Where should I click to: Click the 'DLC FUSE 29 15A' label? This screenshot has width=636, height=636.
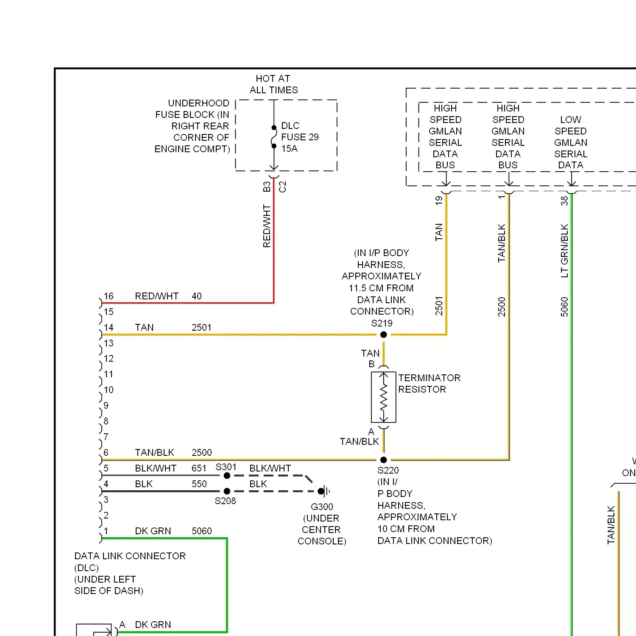click(x=300, y=137)
